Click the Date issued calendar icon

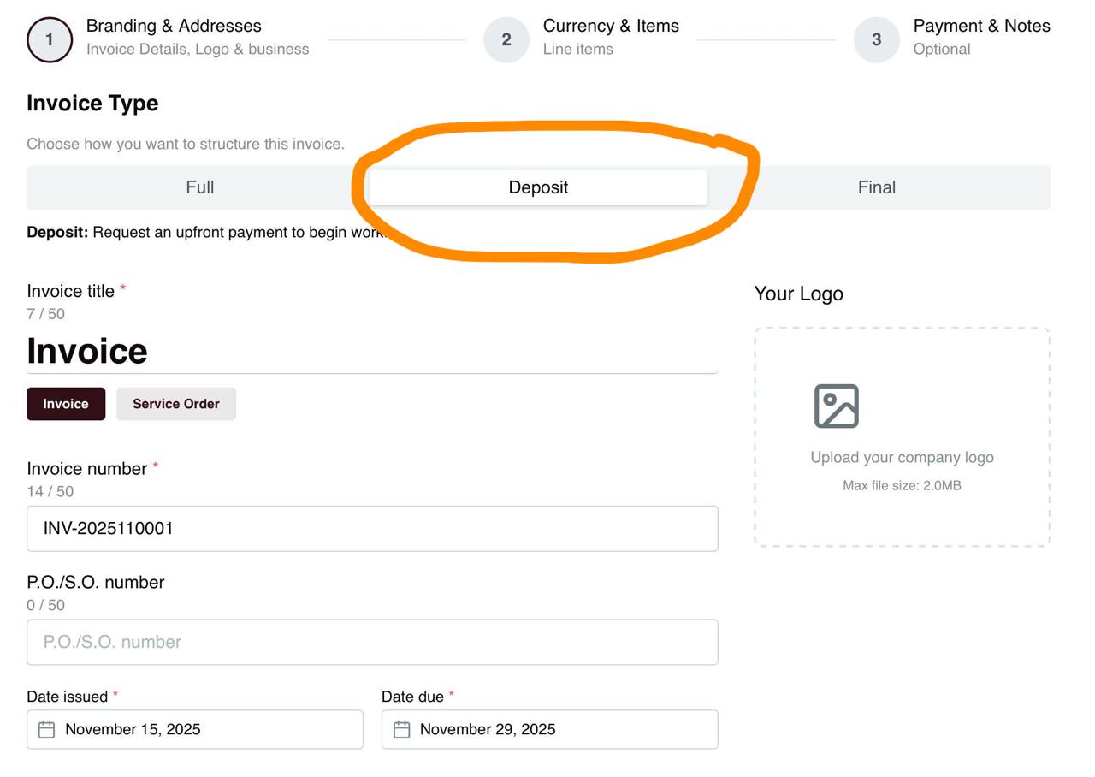click(x=47, y=729)
